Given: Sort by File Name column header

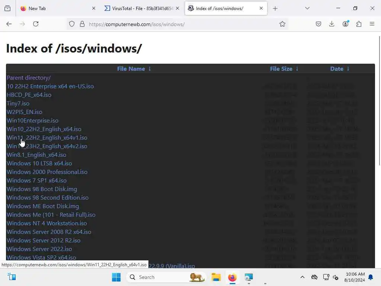Looking at the screenshot, I should [x=131, y=69].
